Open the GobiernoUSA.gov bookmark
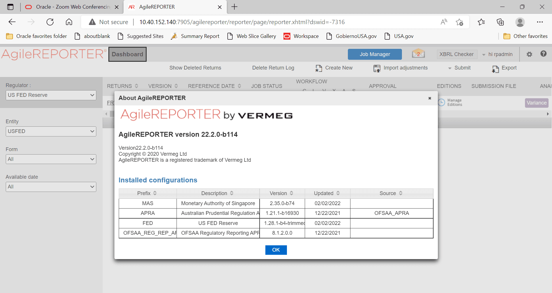 click(352, 36)
